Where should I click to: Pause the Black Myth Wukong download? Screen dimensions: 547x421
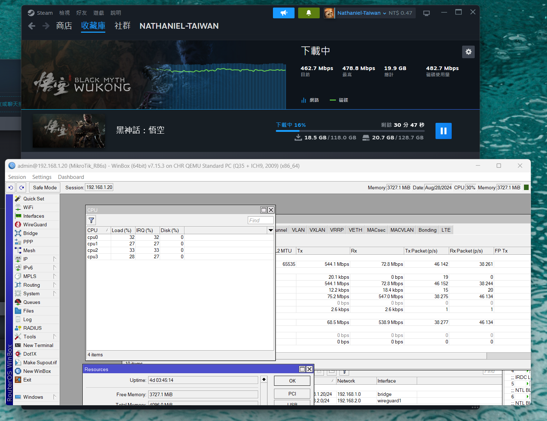[x=443, y=131]
